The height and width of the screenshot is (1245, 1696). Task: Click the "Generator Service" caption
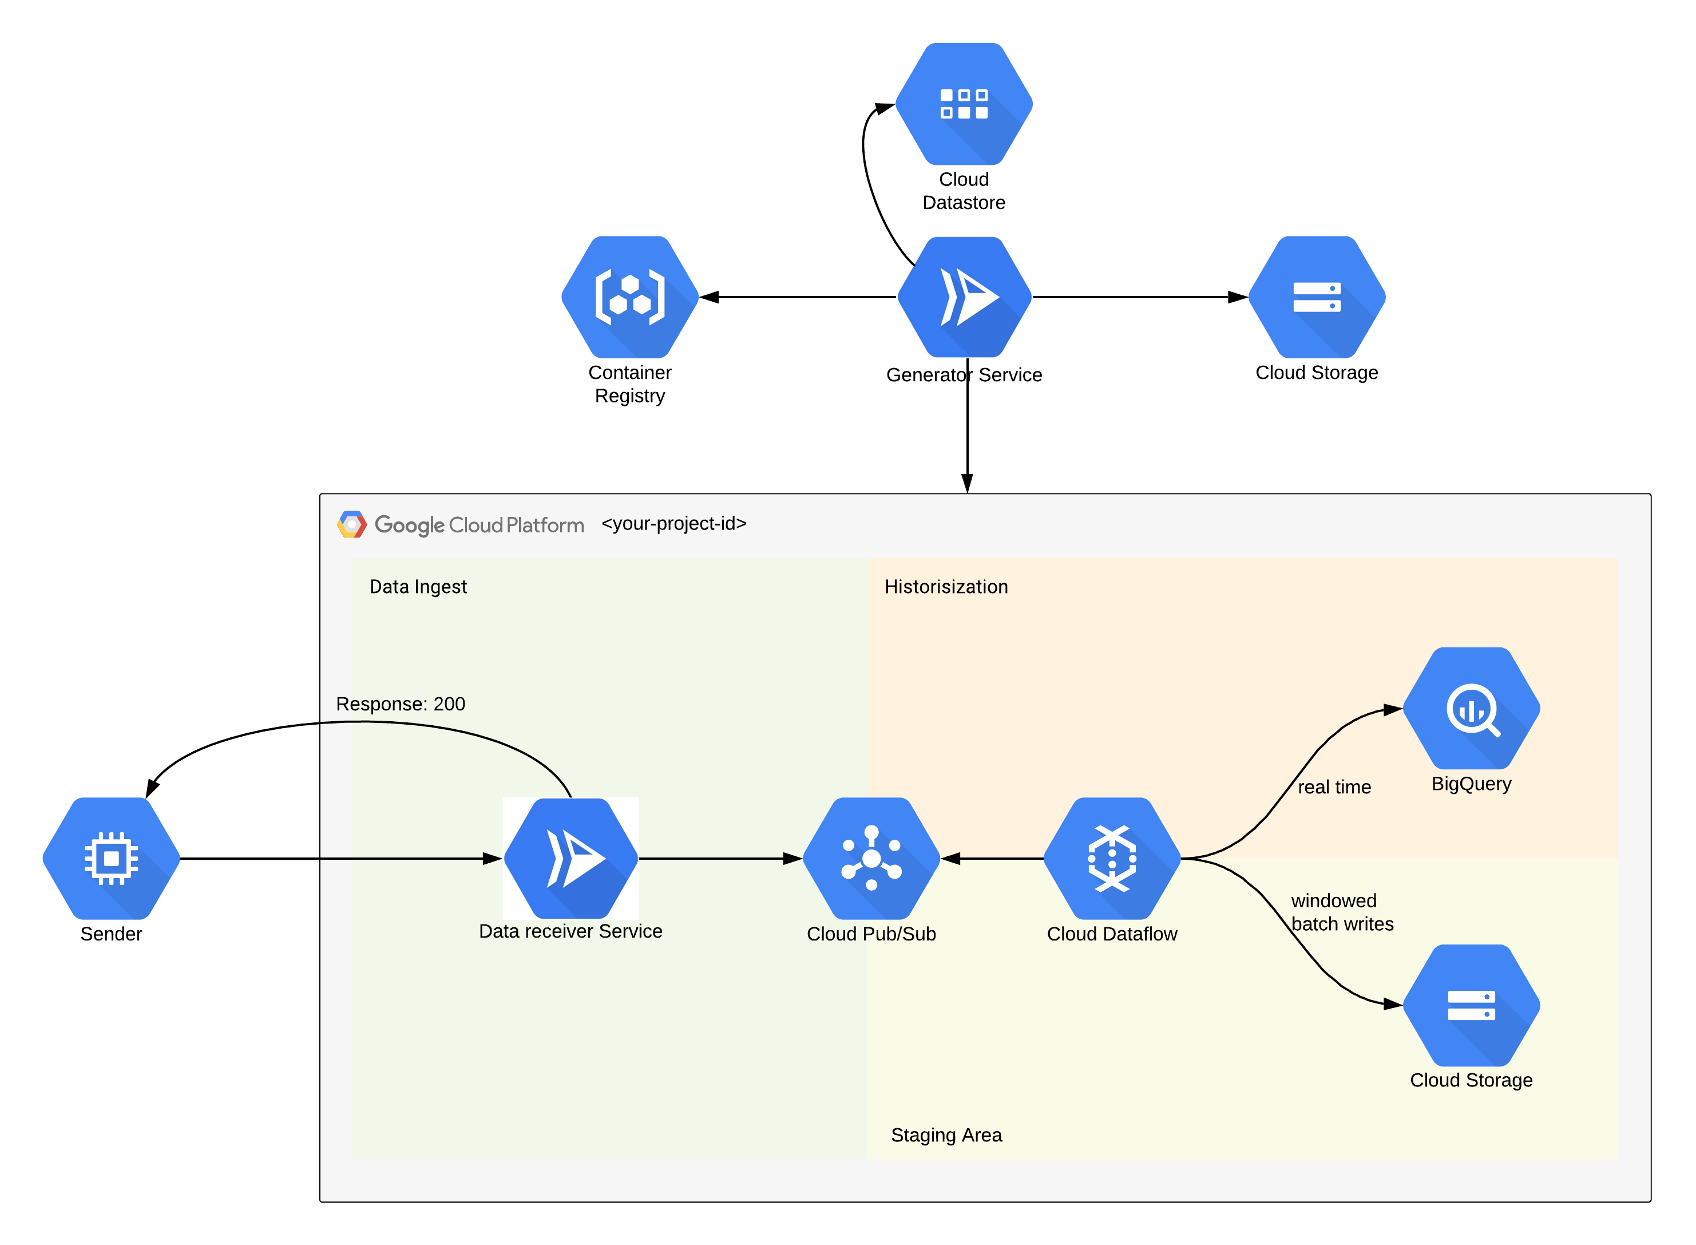[964, 374]
